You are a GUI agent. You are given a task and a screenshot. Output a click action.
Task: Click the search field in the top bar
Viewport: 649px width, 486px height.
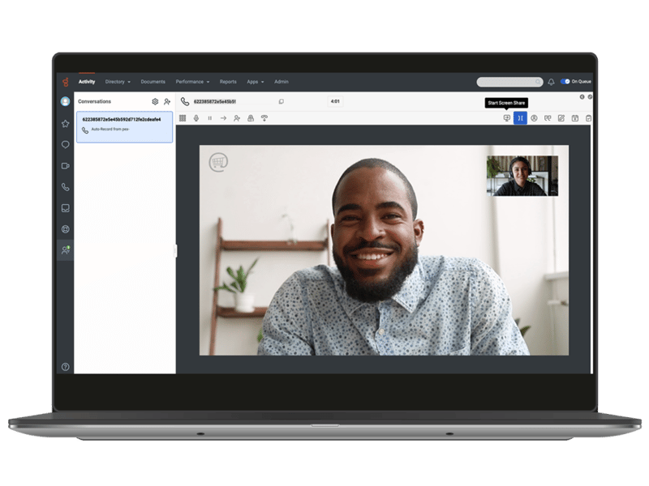click(509, 82)
